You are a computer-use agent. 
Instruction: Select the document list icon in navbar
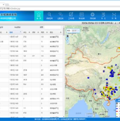(103, 16)
